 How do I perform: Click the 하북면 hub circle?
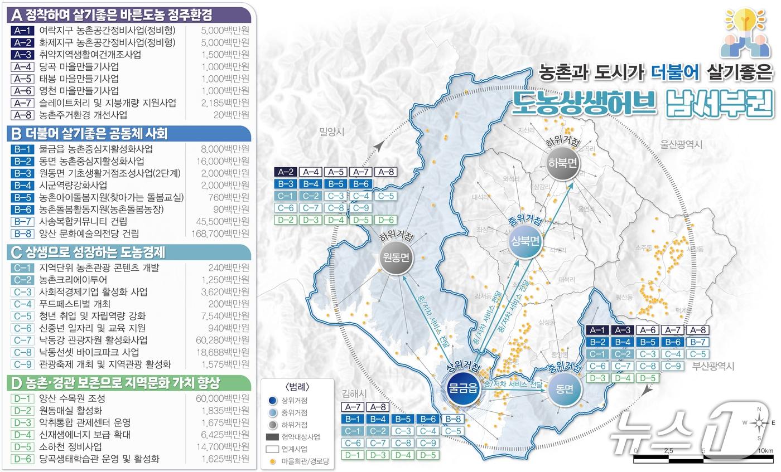coord(562,163)
